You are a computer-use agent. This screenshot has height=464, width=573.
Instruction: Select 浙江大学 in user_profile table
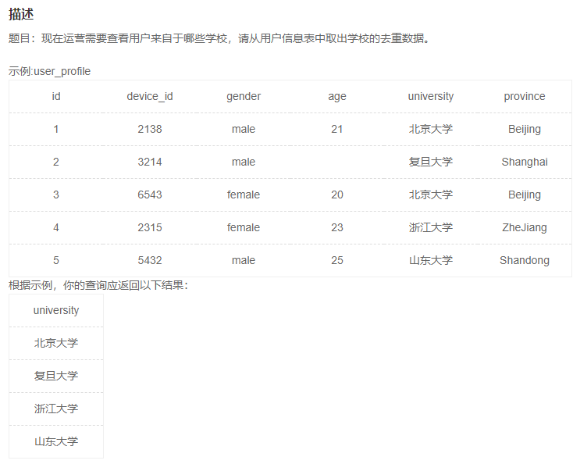click(x=431, y=227)
